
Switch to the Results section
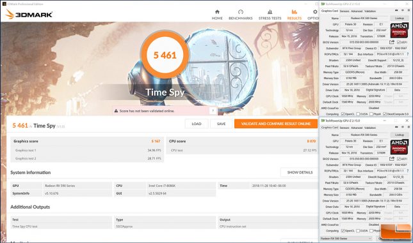pyautogui.click(x=294, y=15)
